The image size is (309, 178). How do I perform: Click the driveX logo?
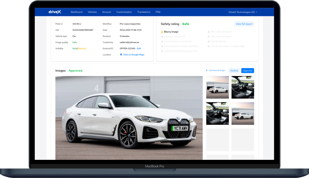55,12
